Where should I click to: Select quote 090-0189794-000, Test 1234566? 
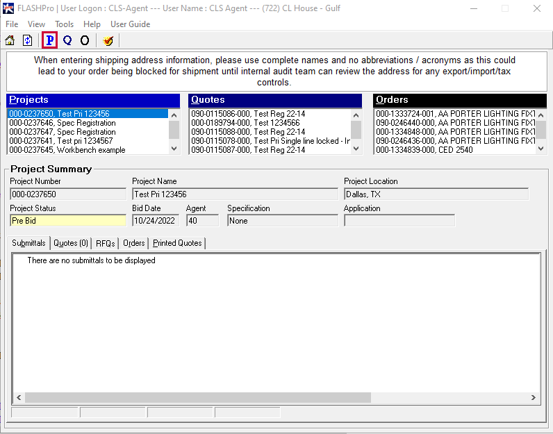(245, 123)
